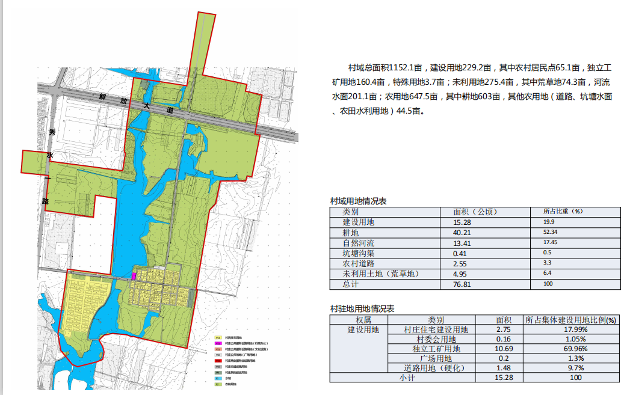The image size is (627, 395).
Task: Click the 10.69 area value
Action: [x=504, y=349]
